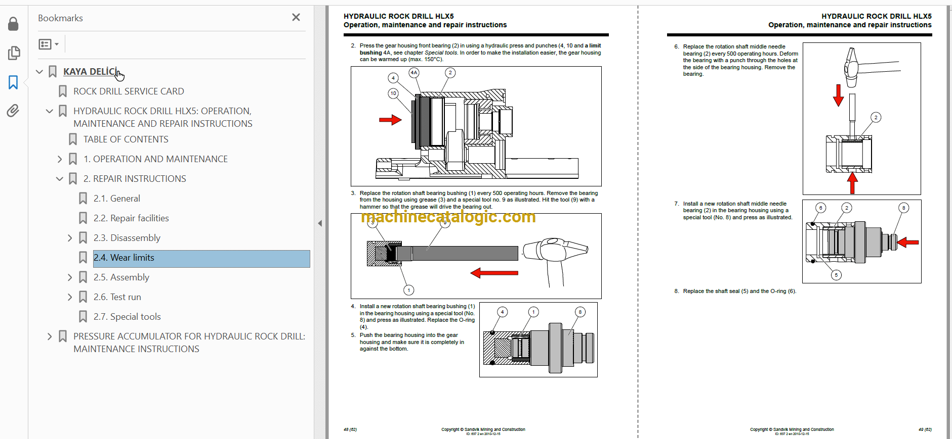Open the bookmark options dropdown menu
Image resolution: width=952 pixels, height=439 pixels.
pos(49,44)
